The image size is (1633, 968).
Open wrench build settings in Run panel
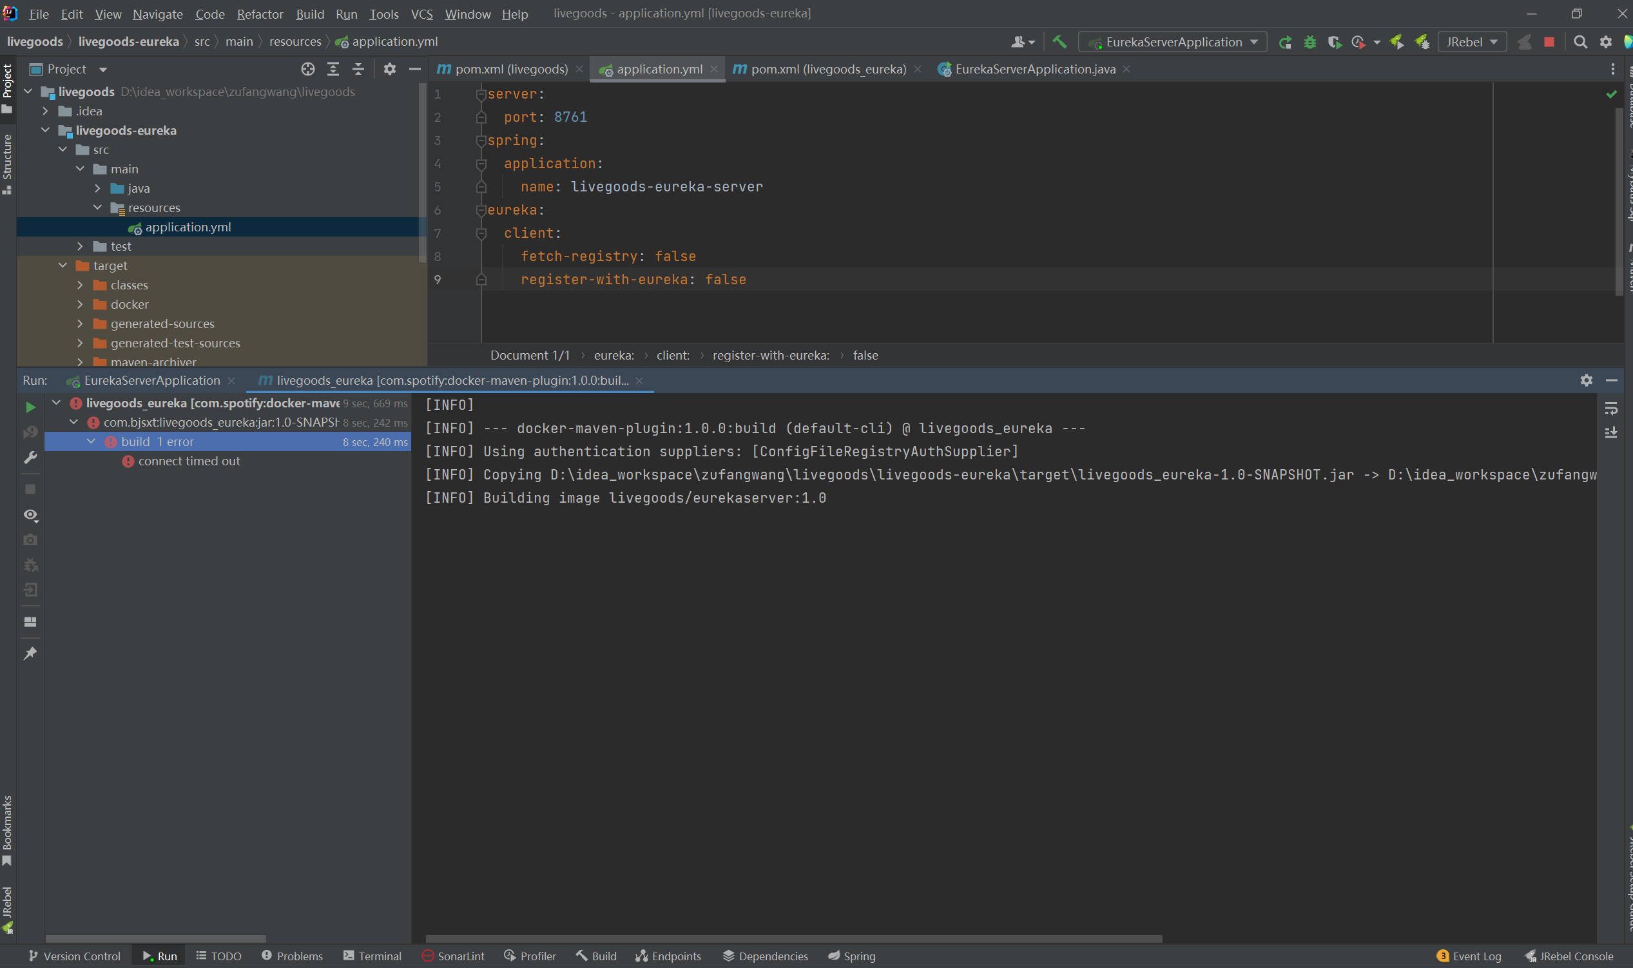(30, 458)
